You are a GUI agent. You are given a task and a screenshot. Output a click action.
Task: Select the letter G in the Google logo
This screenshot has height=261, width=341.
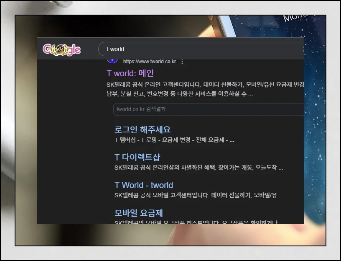47,49
